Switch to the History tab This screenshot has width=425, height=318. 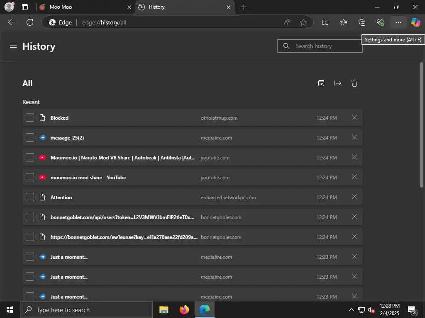[185, 7]
